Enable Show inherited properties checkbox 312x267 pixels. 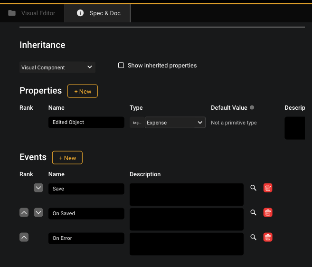point(121,65)
